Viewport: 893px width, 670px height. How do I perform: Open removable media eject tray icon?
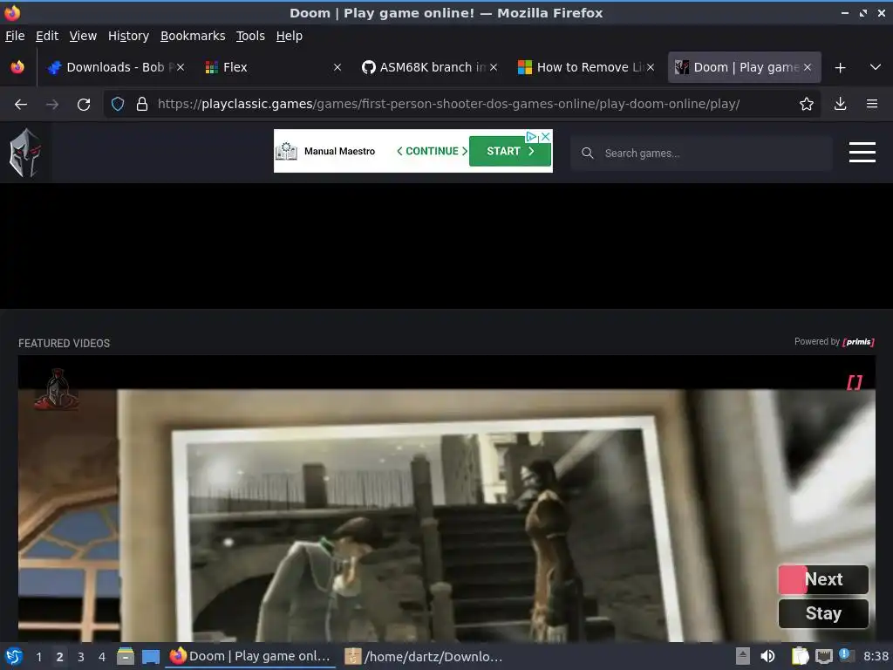743,656
